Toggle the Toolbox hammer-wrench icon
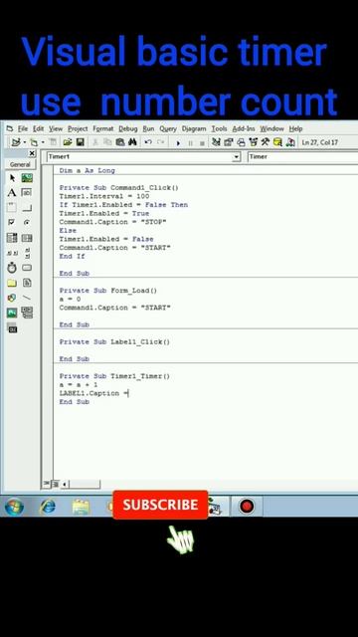 click(x=266, y=142)
